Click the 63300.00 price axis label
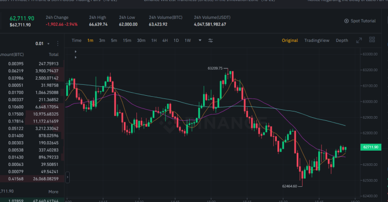Screen dimensions: 388x202 (370, 54)
